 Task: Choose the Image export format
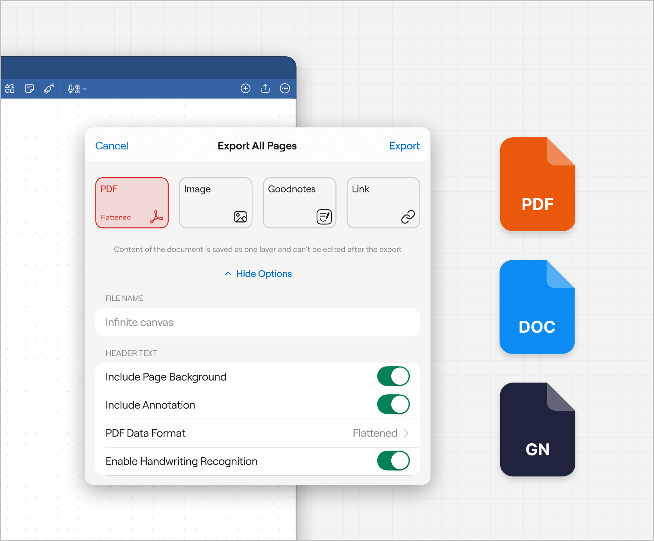[x=216, y=203]
